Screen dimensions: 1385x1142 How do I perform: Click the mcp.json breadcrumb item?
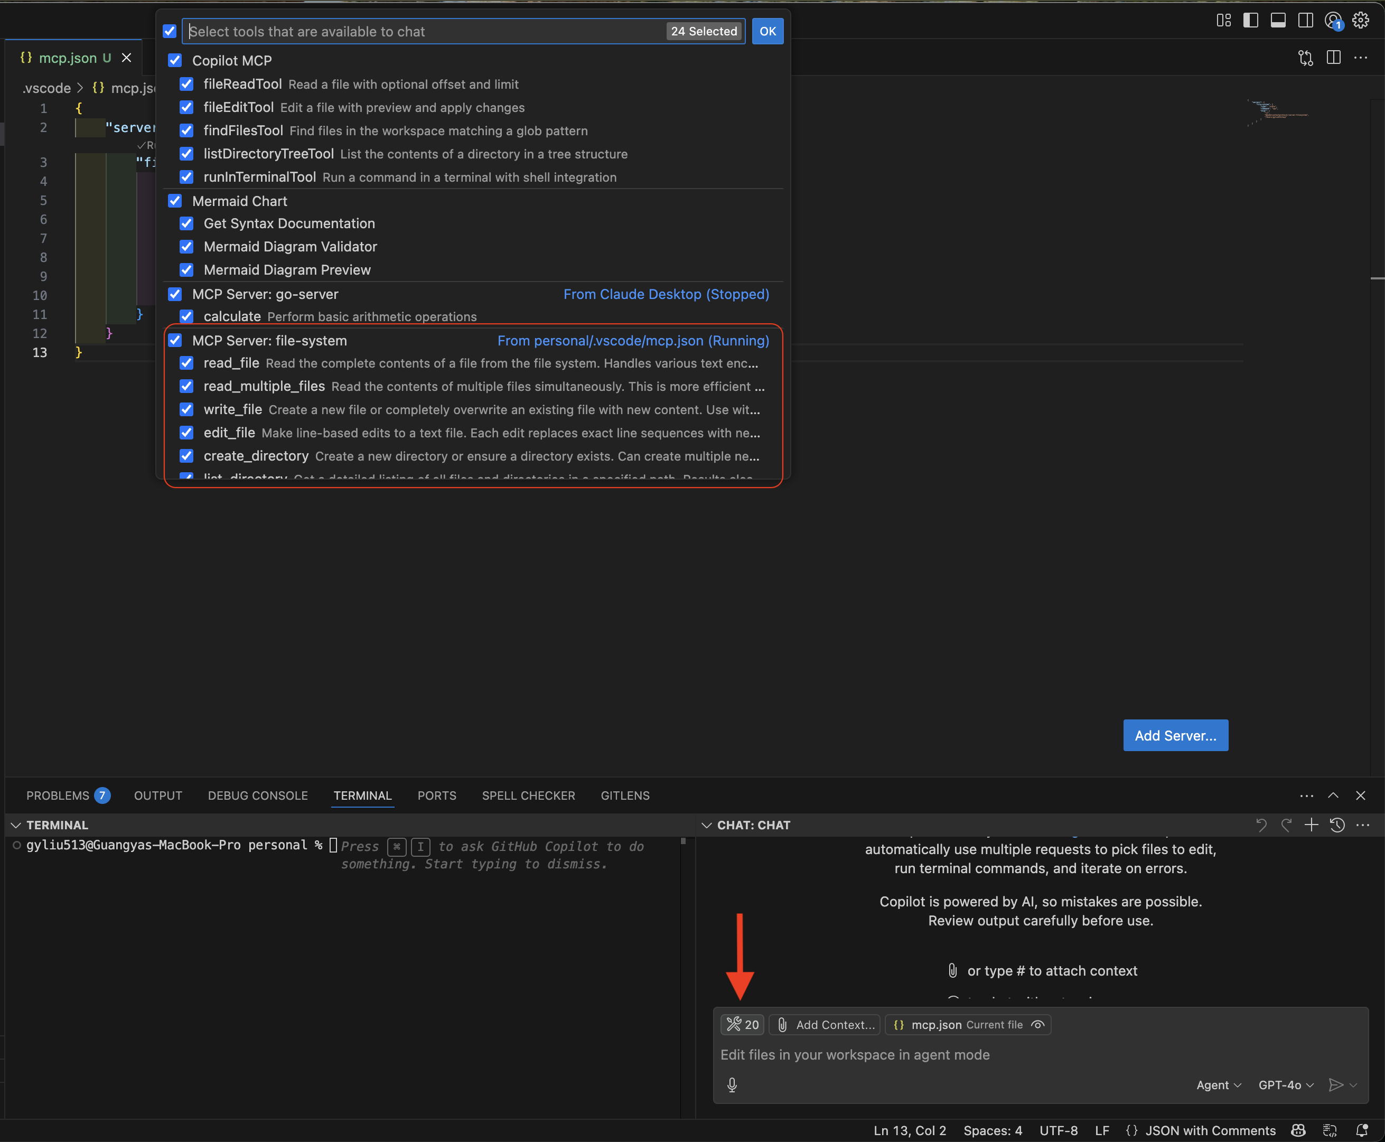tap(124, 88)
